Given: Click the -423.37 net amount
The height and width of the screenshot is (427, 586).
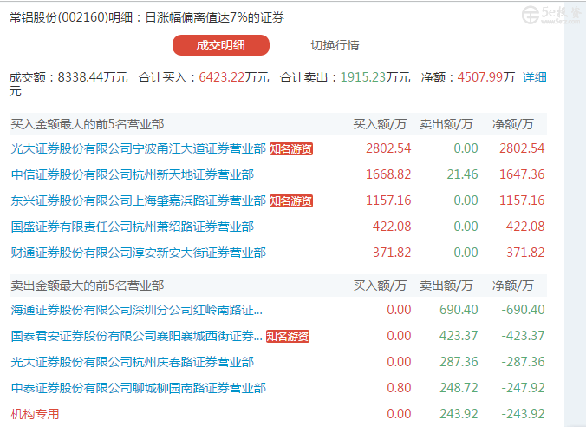Looking at the screenshot, I should [x=523, y=335].
